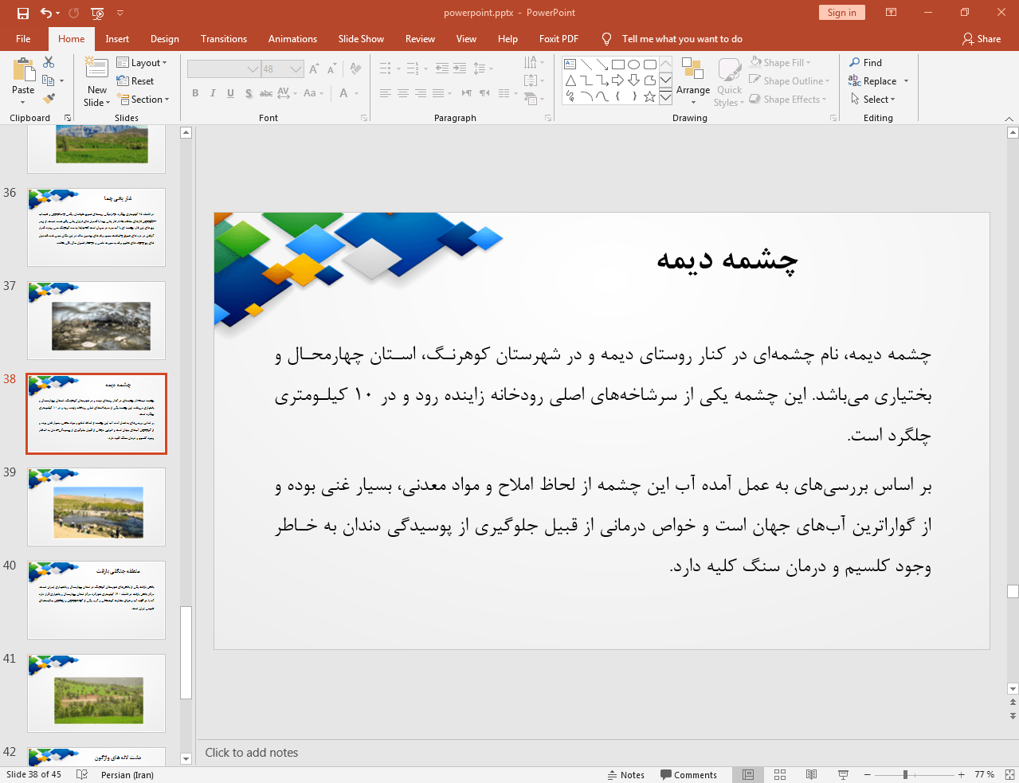Click the Share button
1019x783 pixels.
click(x=981, y=39)
